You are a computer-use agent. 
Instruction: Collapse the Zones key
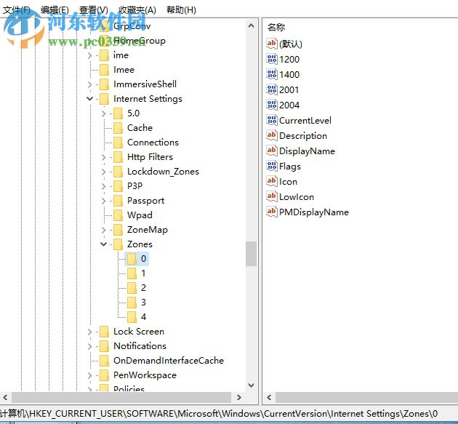click(103, 244)
